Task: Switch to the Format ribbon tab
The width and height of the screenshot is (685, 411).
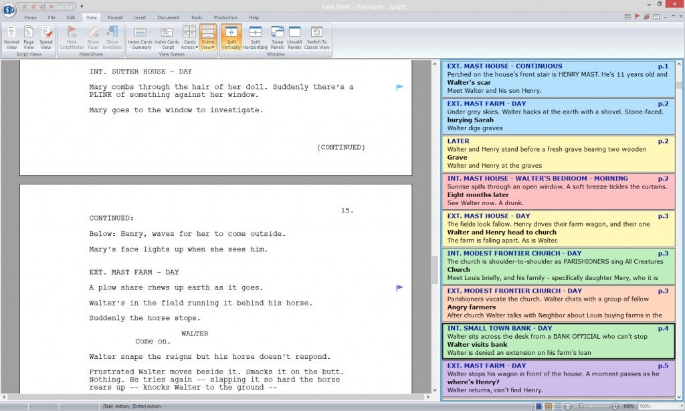Action: click(116, 17)
